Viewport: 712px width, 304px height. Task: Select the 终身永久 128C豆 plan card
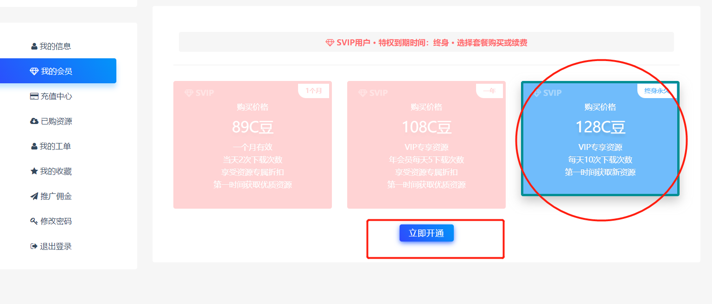tap(600, 139)
